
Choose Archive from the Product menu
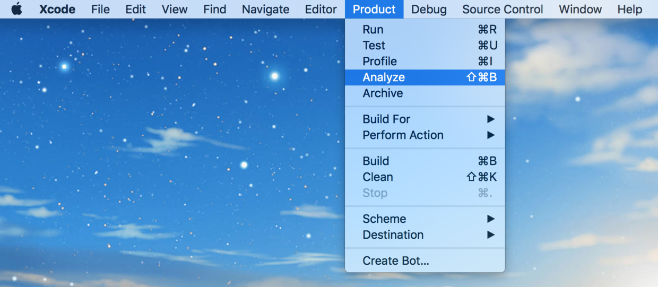[x=425, y=93]
